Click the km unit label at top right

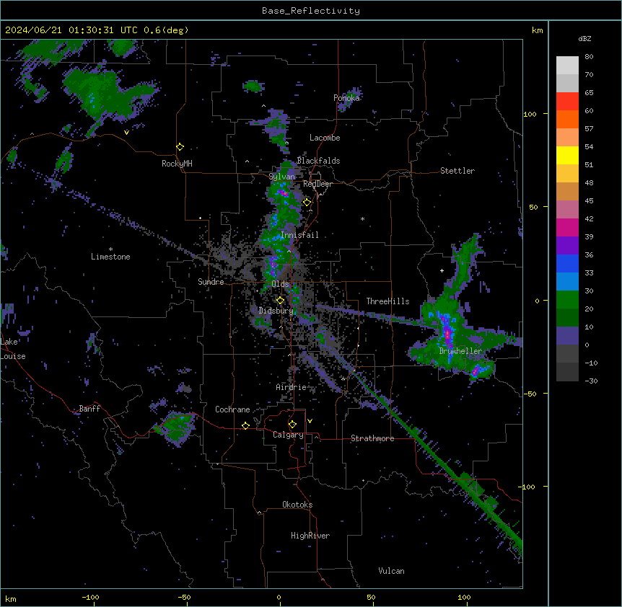tap(538, 30)
